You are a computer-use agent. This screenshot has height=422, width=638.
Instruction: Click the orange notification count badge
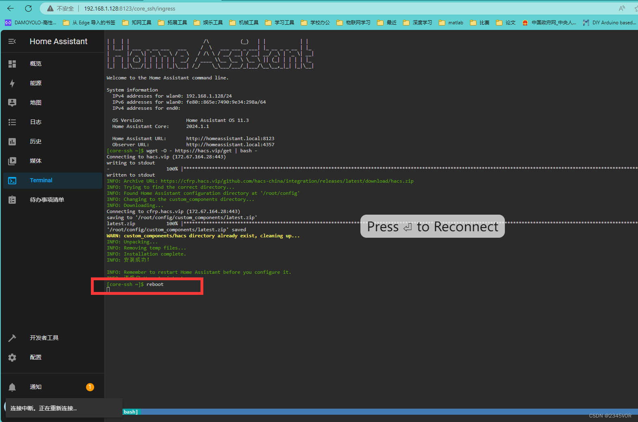click(90, 387)
